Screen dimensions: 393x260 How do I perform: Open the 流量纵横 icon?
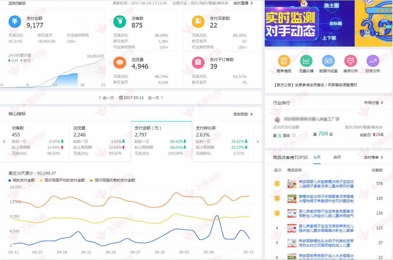306,61
